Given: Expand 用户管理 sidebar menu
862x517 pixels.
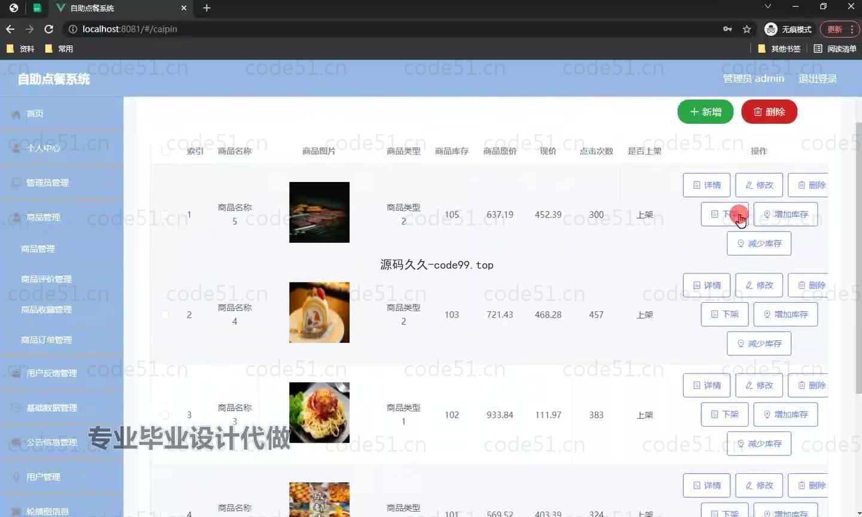Looking at the screenshot, I should pyautogui.click(x=62, y=477).
